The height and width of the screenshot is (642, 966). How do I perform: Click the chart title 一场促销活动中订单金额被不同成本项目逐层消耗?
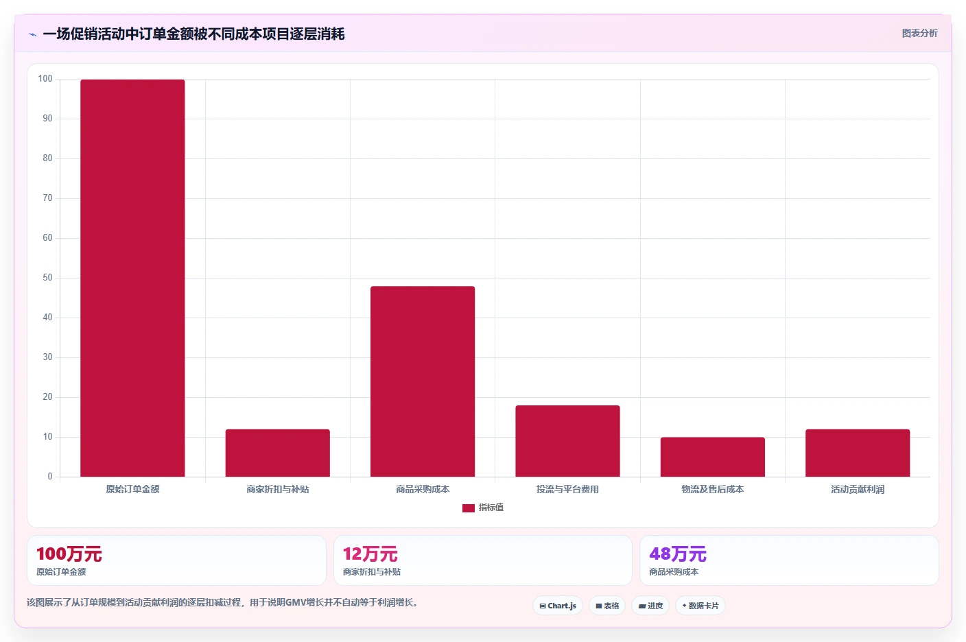(193, 34)
